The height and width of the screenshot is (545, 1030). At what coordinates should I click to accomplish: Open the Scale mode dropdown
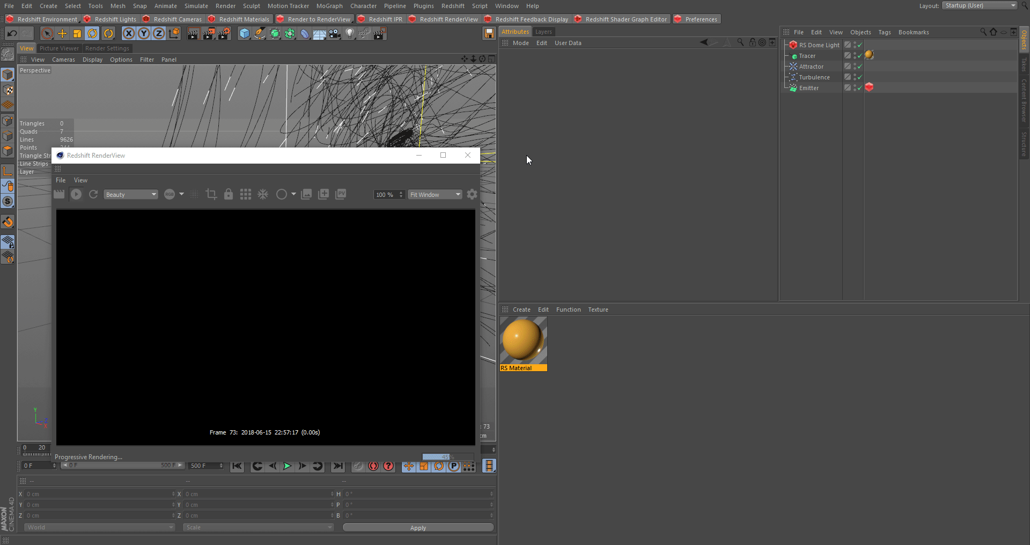(x=259, y=527)
